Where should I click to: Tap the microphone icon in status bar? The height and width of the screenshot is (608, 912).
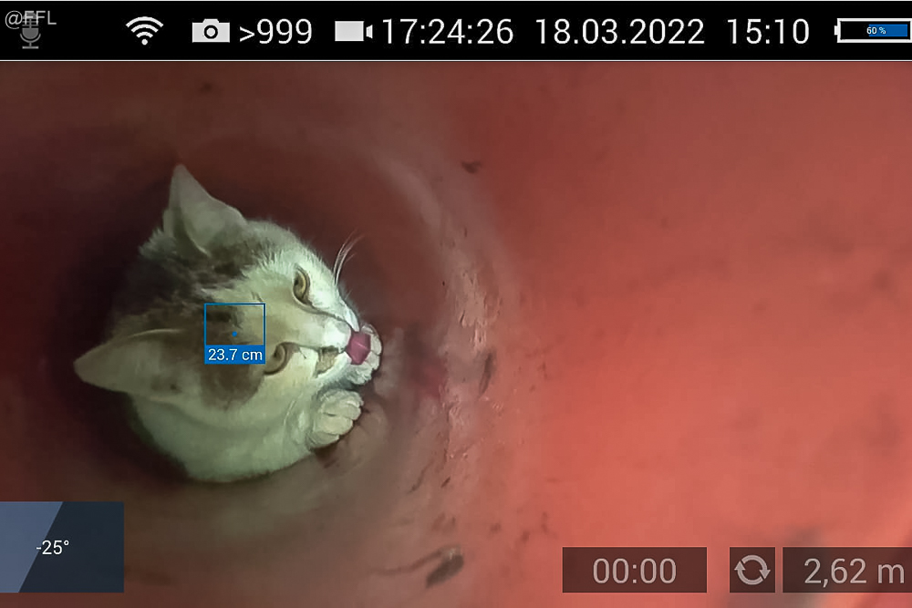(31, 33)
